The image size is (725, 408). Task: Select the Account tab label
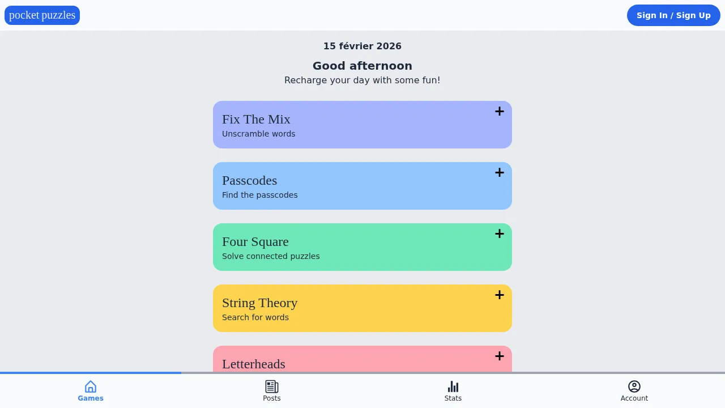tap(634, 398)
